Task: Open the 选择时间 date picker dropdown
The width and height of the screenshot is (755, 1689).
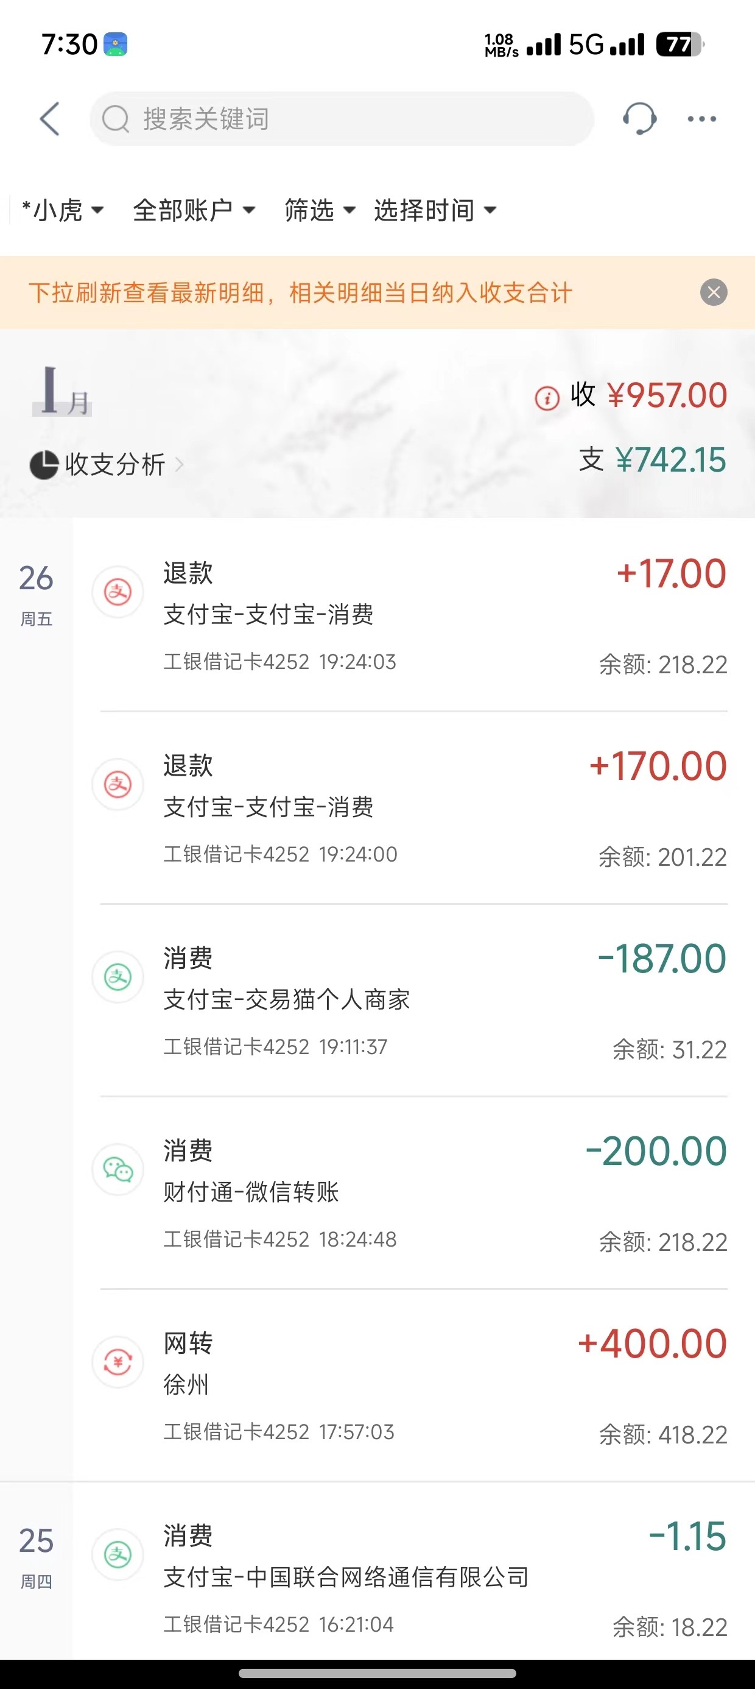Action: click(435, 210)
